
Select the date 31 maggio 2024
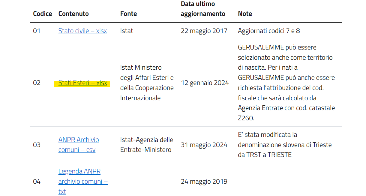coord(204,145)
